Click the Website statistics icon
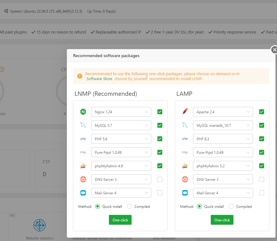 40,226
